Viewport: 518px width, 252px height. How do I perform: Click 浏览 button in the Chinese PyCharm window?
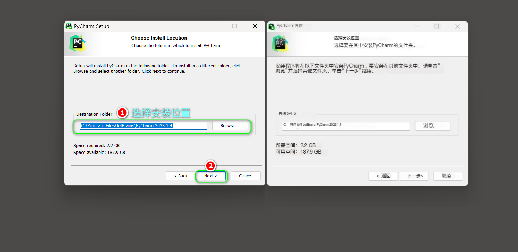tap(433, 126)
